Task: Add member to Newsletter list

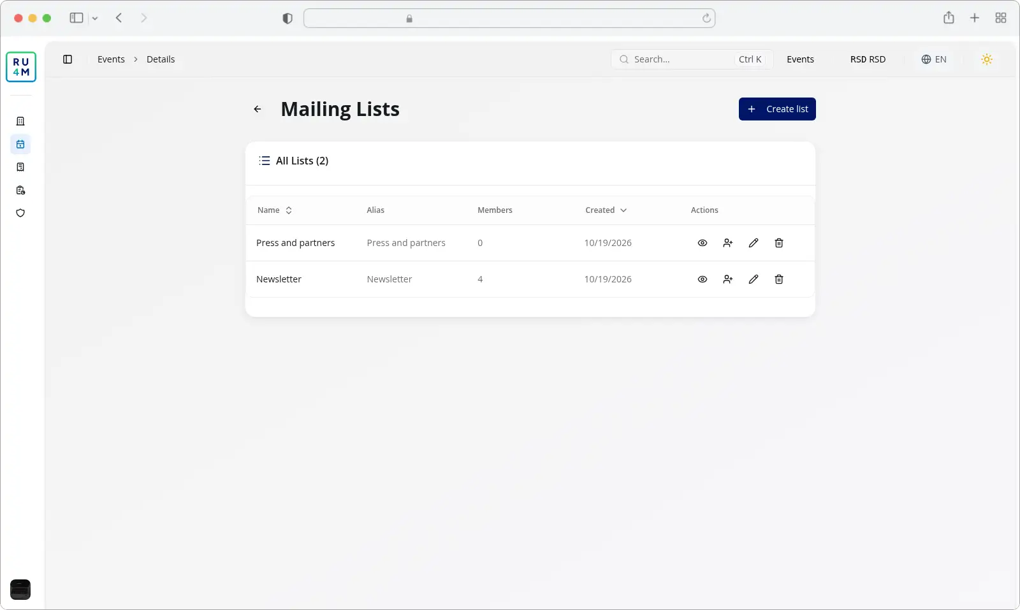Action: point(728,279)
